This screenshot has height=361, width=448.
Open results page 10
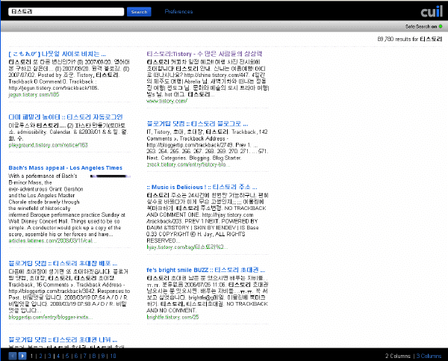(x=113, y=356)
